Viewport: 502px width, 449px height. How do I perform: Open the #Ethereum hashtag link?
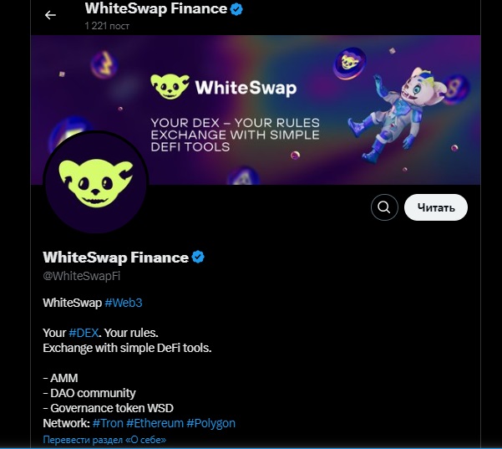154,423
